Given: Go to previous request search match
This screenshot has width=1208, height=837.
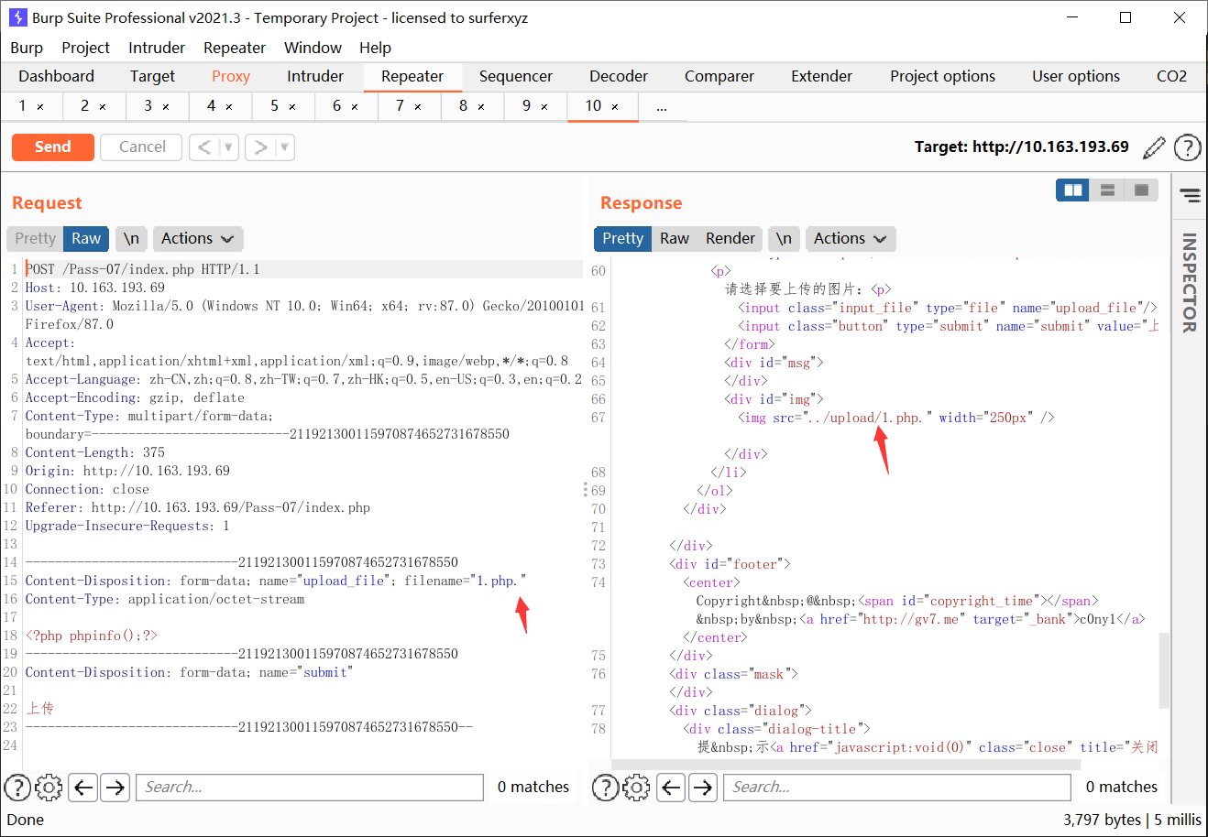Looking at the screenshot, I should [83, 787].
